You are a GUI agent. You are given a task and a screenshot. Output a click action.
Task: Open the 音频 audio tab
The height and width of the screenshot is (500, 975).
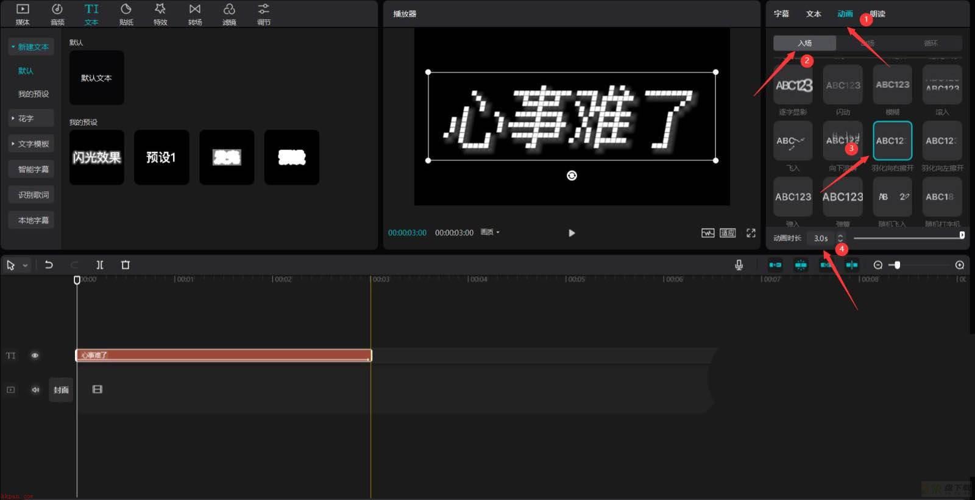click(57, 14)
